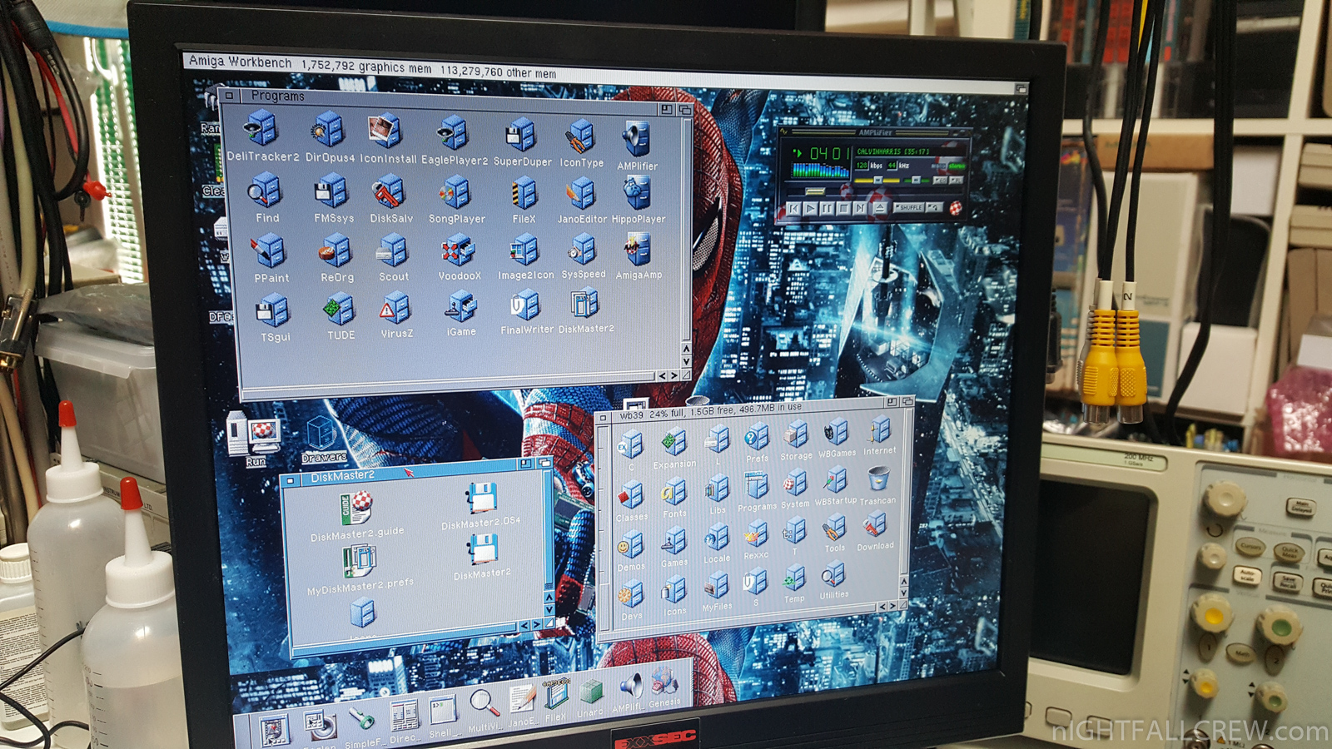Image resolution: width=1332 pixels, height=749 pixels.
Task: Toggle playlist button in AMPlifier
Action: [x=956, y=180]
